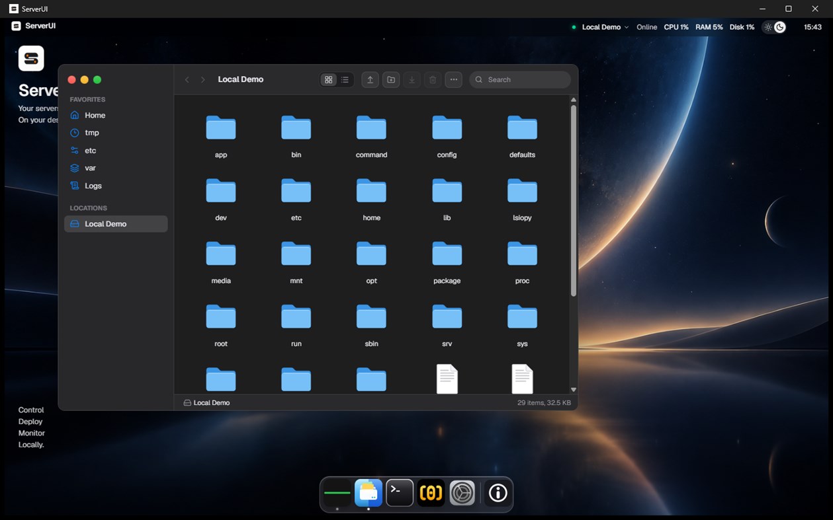
Task: Open the Local Demo server dropdown in top bar
Action: [600, 27]
